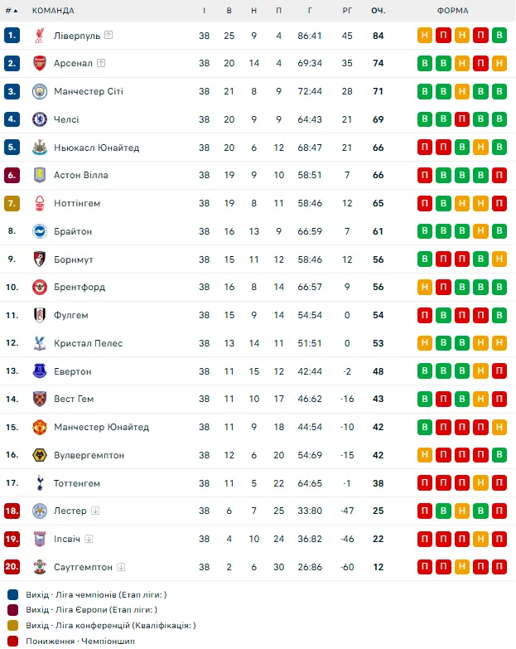This screenshot has width=516, height=649.
Task: Select the Chelsea club crest icon
Action: (40, 119)
